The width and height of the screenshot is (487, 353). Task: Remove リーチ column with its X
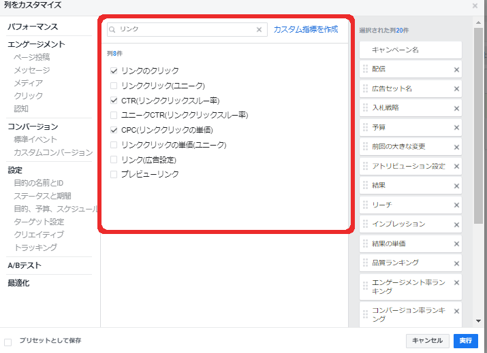click(x=456, y=205)
